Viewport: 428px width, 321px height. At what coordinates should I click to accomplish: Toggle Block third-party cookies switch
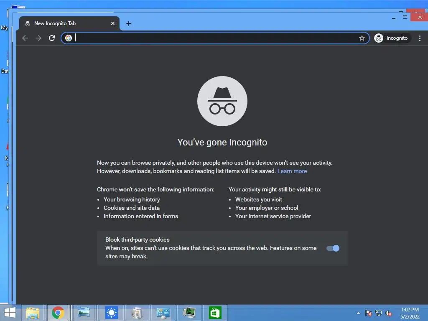tap(333, 248)
